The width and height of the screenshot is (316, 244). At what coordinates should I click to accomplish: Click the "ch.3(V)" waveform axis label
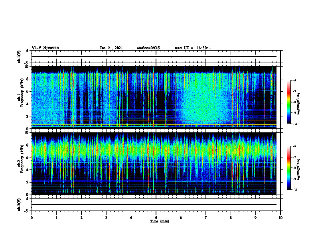[x=19, y=205]
